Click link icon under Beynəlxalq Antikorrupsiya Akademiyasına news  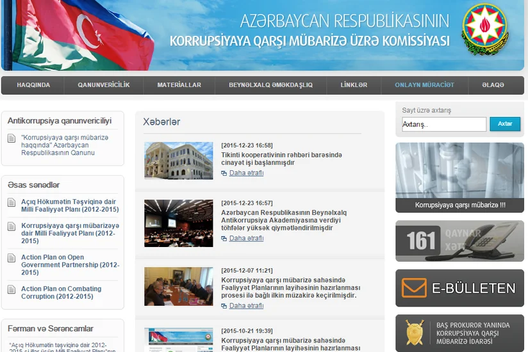click(x=224, y=239)
